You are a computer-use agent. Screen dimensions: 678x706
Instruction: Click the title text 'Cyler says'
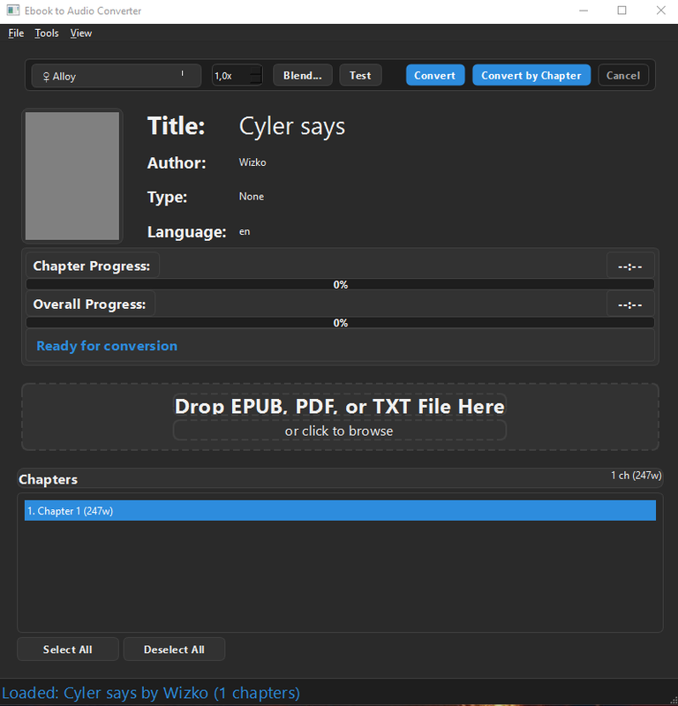click(292, 126)
